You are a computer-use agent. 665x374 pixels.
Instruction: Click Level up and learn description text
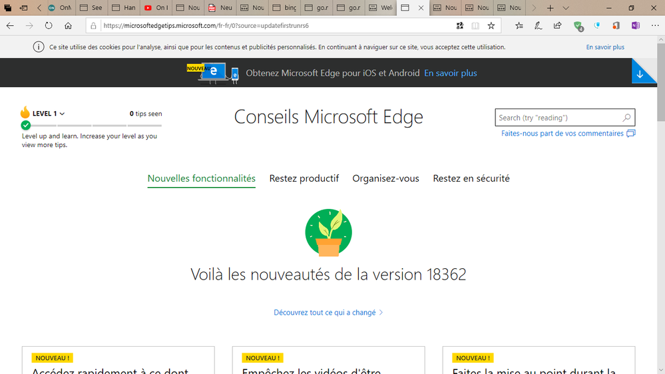(x=89, y=140)
